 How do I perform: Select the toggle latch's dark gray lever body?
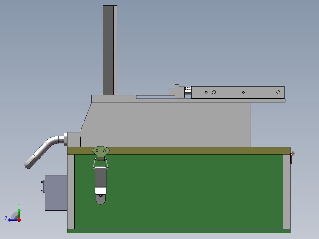101,177
